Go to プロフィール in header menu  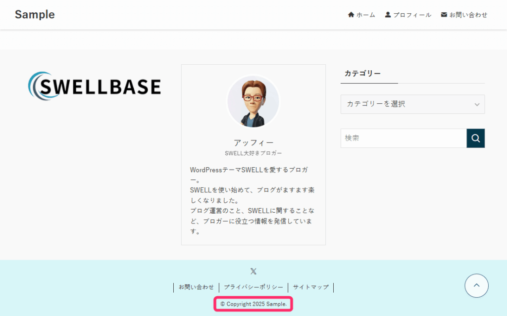pos(412,15)
